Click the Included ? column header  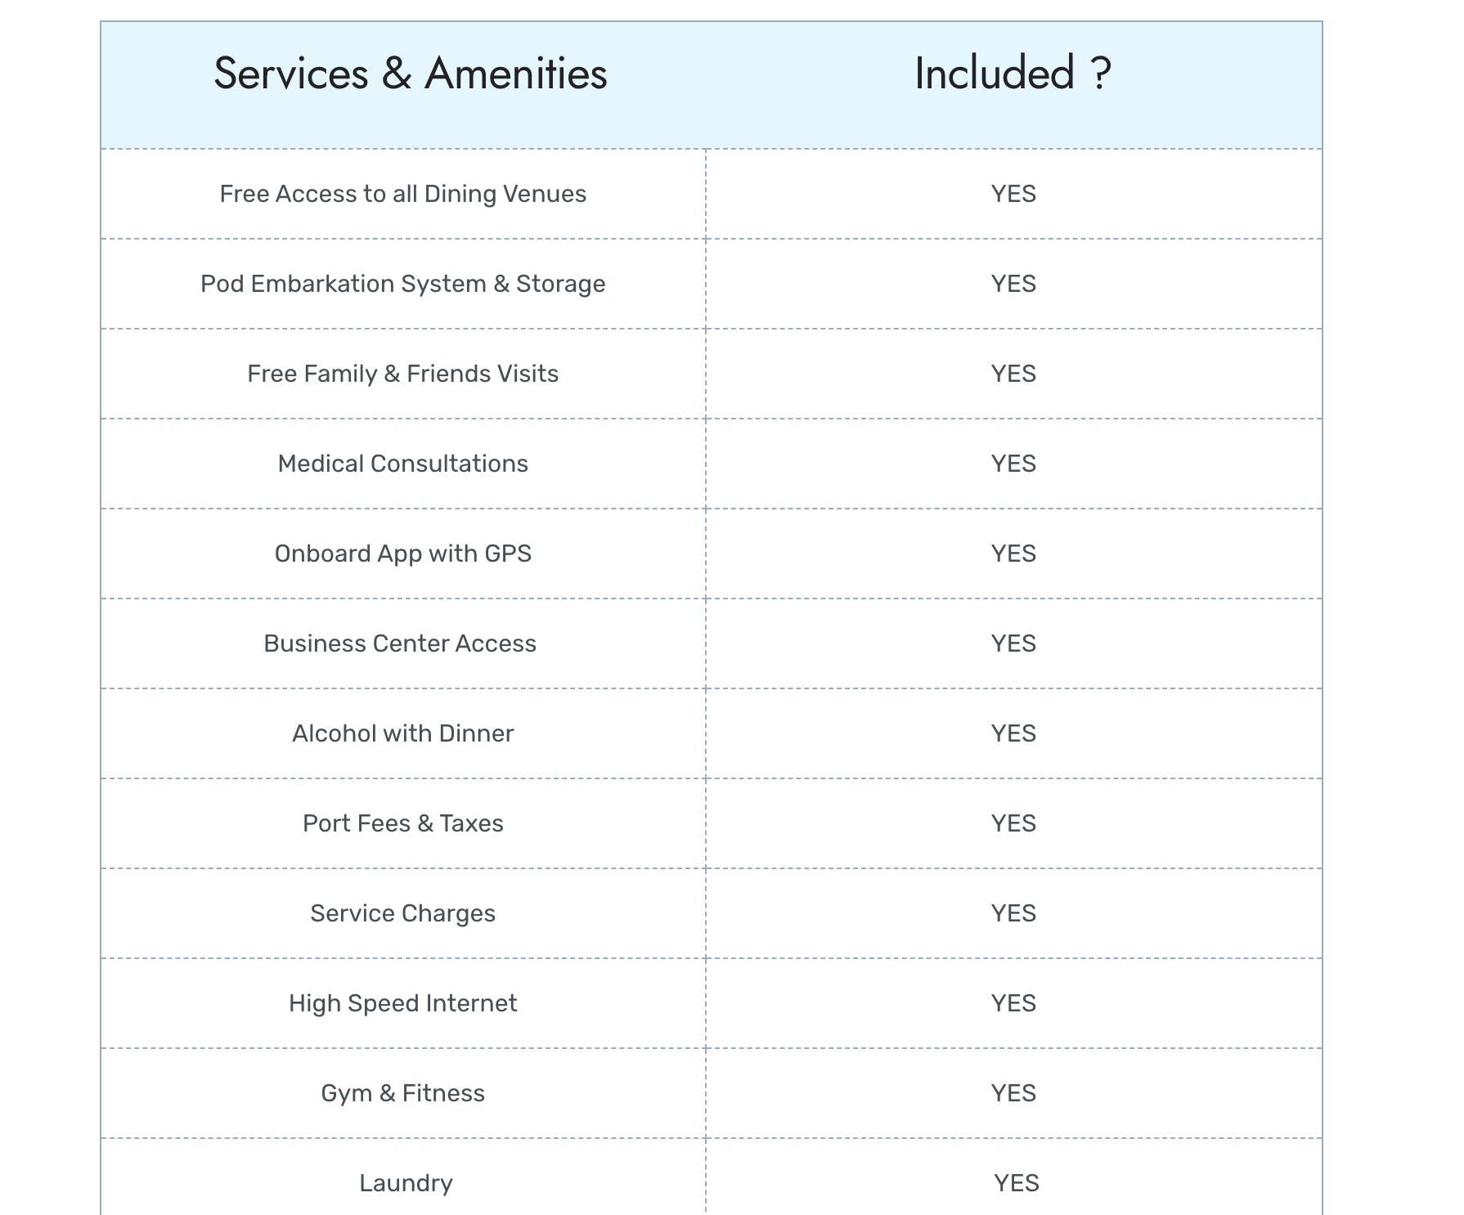[1013, 74]
